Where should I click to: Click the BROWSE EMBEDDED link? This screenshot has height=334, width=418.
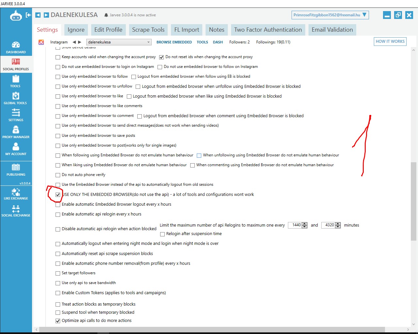(x=174, y=42)
